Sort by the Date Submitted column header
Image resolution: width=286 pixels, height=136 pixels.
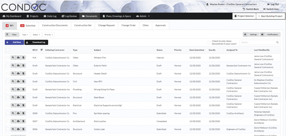(x=197, y=50)
